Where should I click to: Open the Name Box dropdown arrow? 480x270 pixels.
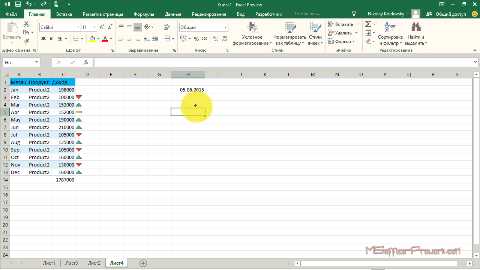pos(36,62)
